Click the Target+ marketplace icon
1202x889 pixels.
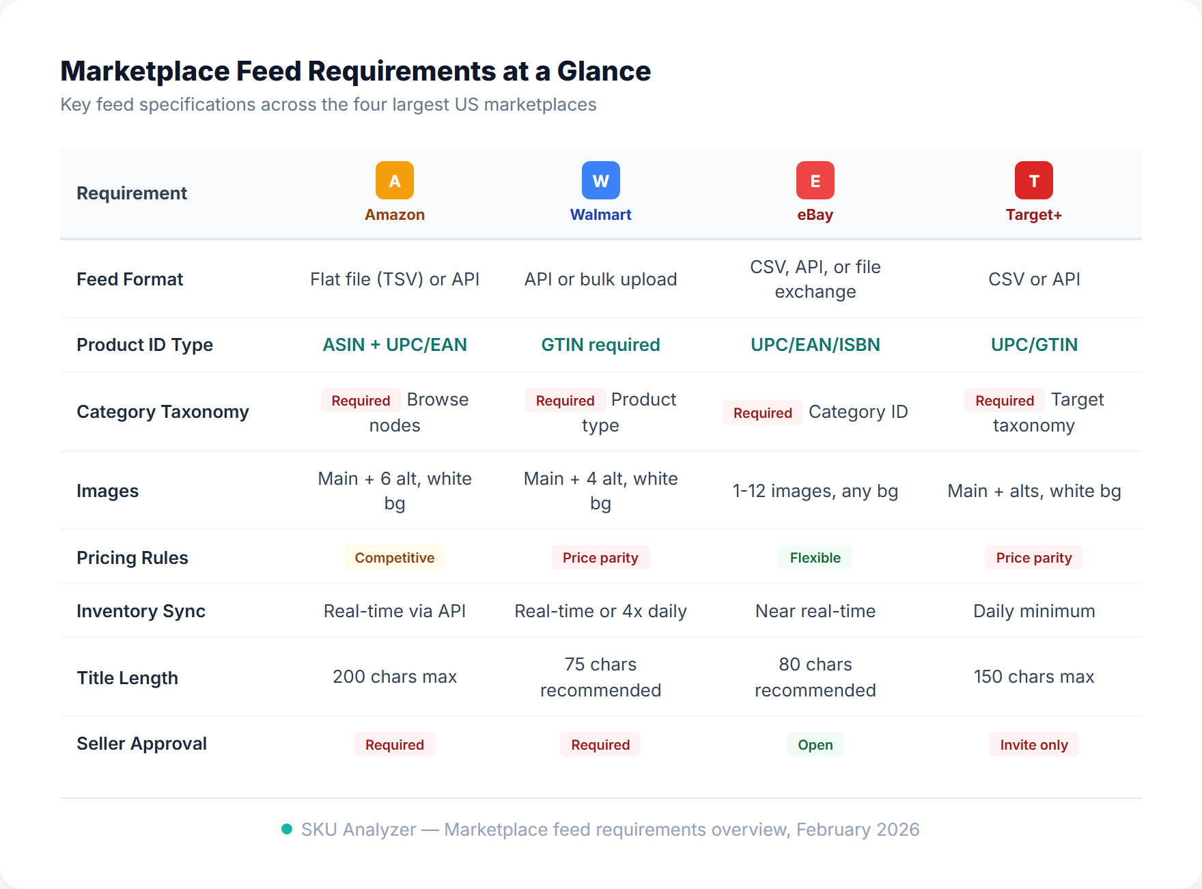pyautogui.click(x=1033, y=180)
